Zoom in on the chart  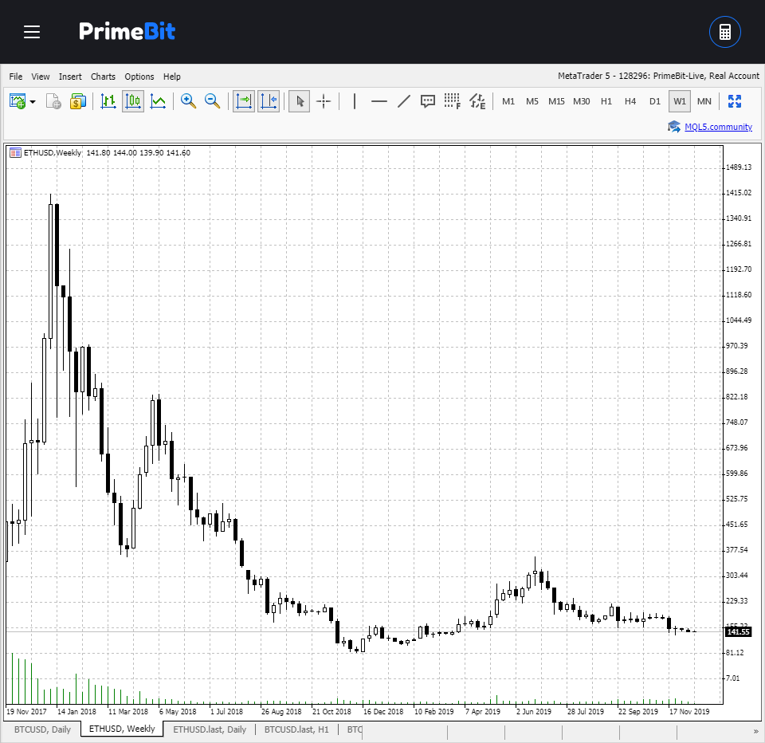[x=188, y=101]
